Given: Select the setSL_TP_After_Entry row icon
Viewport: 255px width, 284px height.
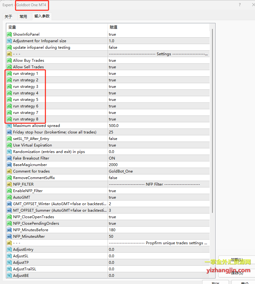Looking at the screenshot, I should (x=9, y=138).
